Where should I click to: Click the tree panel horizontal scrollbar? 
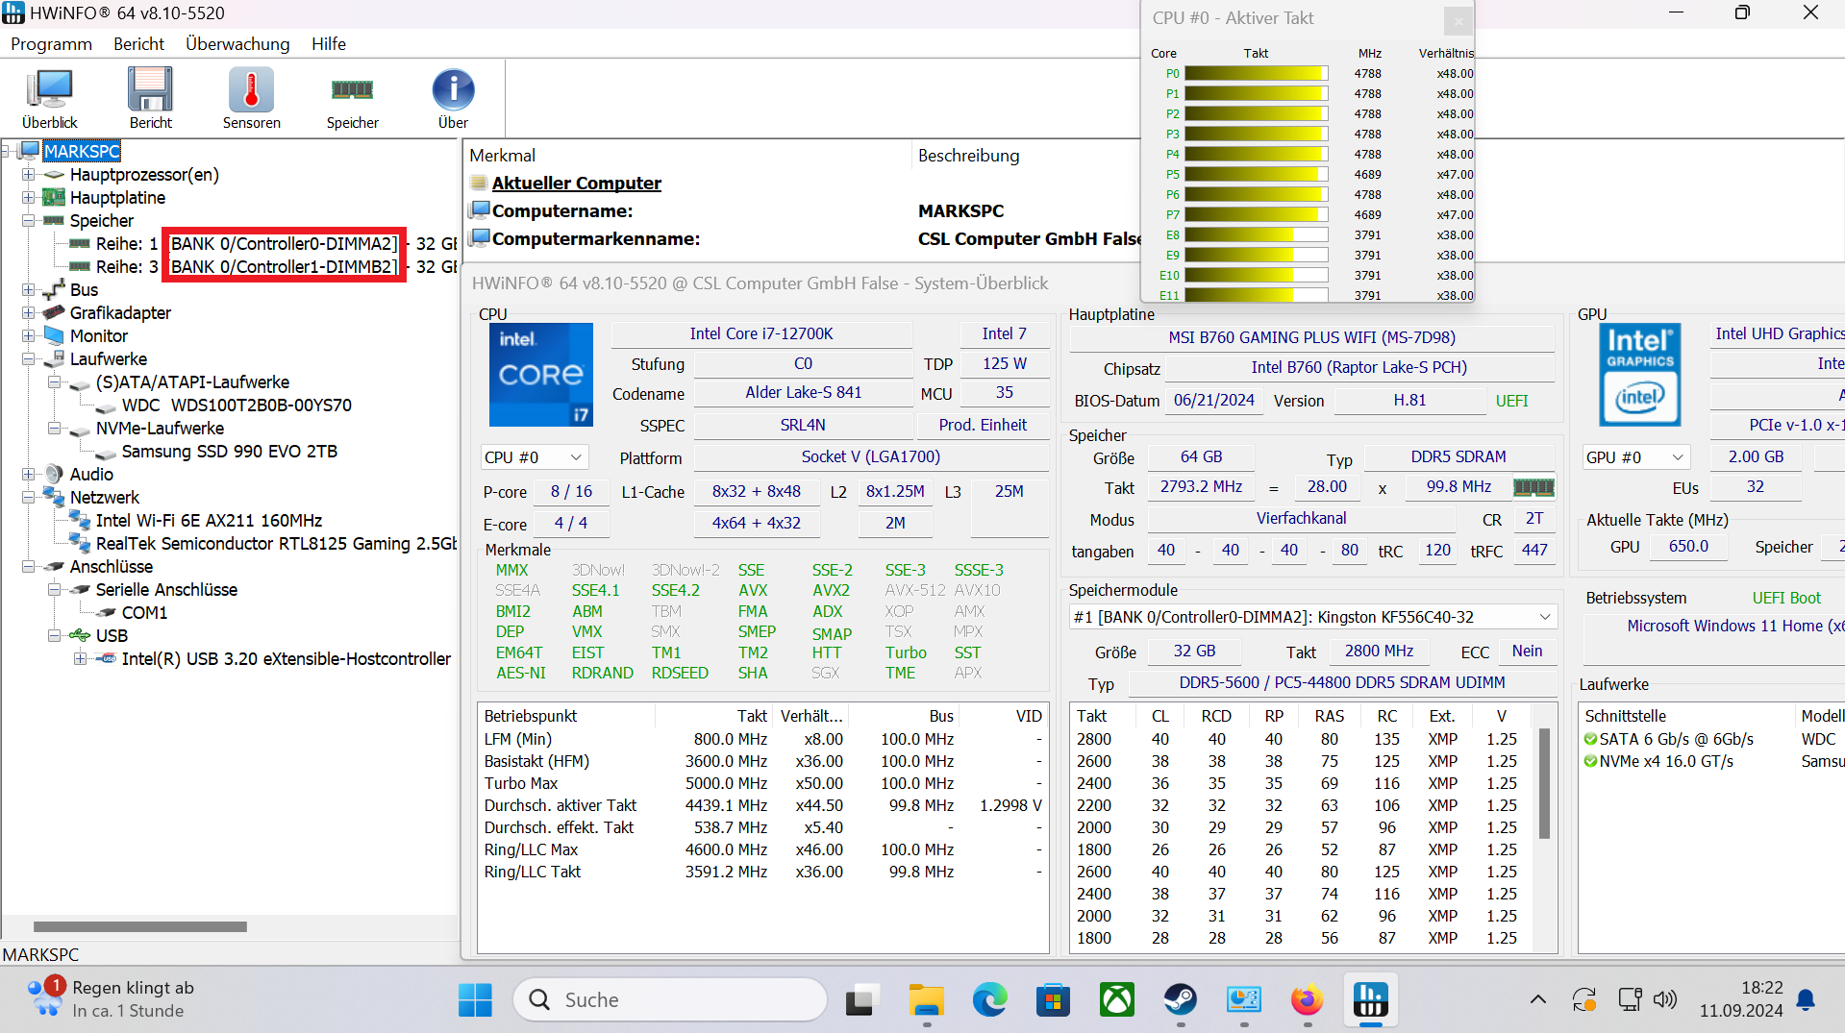[140, 927]
